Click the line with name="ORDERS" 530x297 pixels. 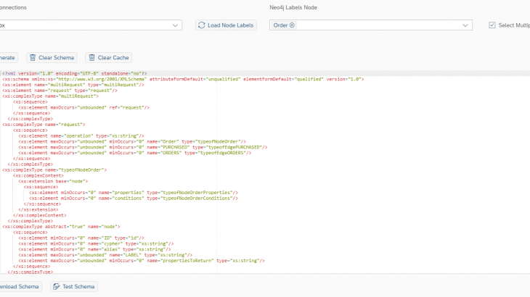pos(135,153)
